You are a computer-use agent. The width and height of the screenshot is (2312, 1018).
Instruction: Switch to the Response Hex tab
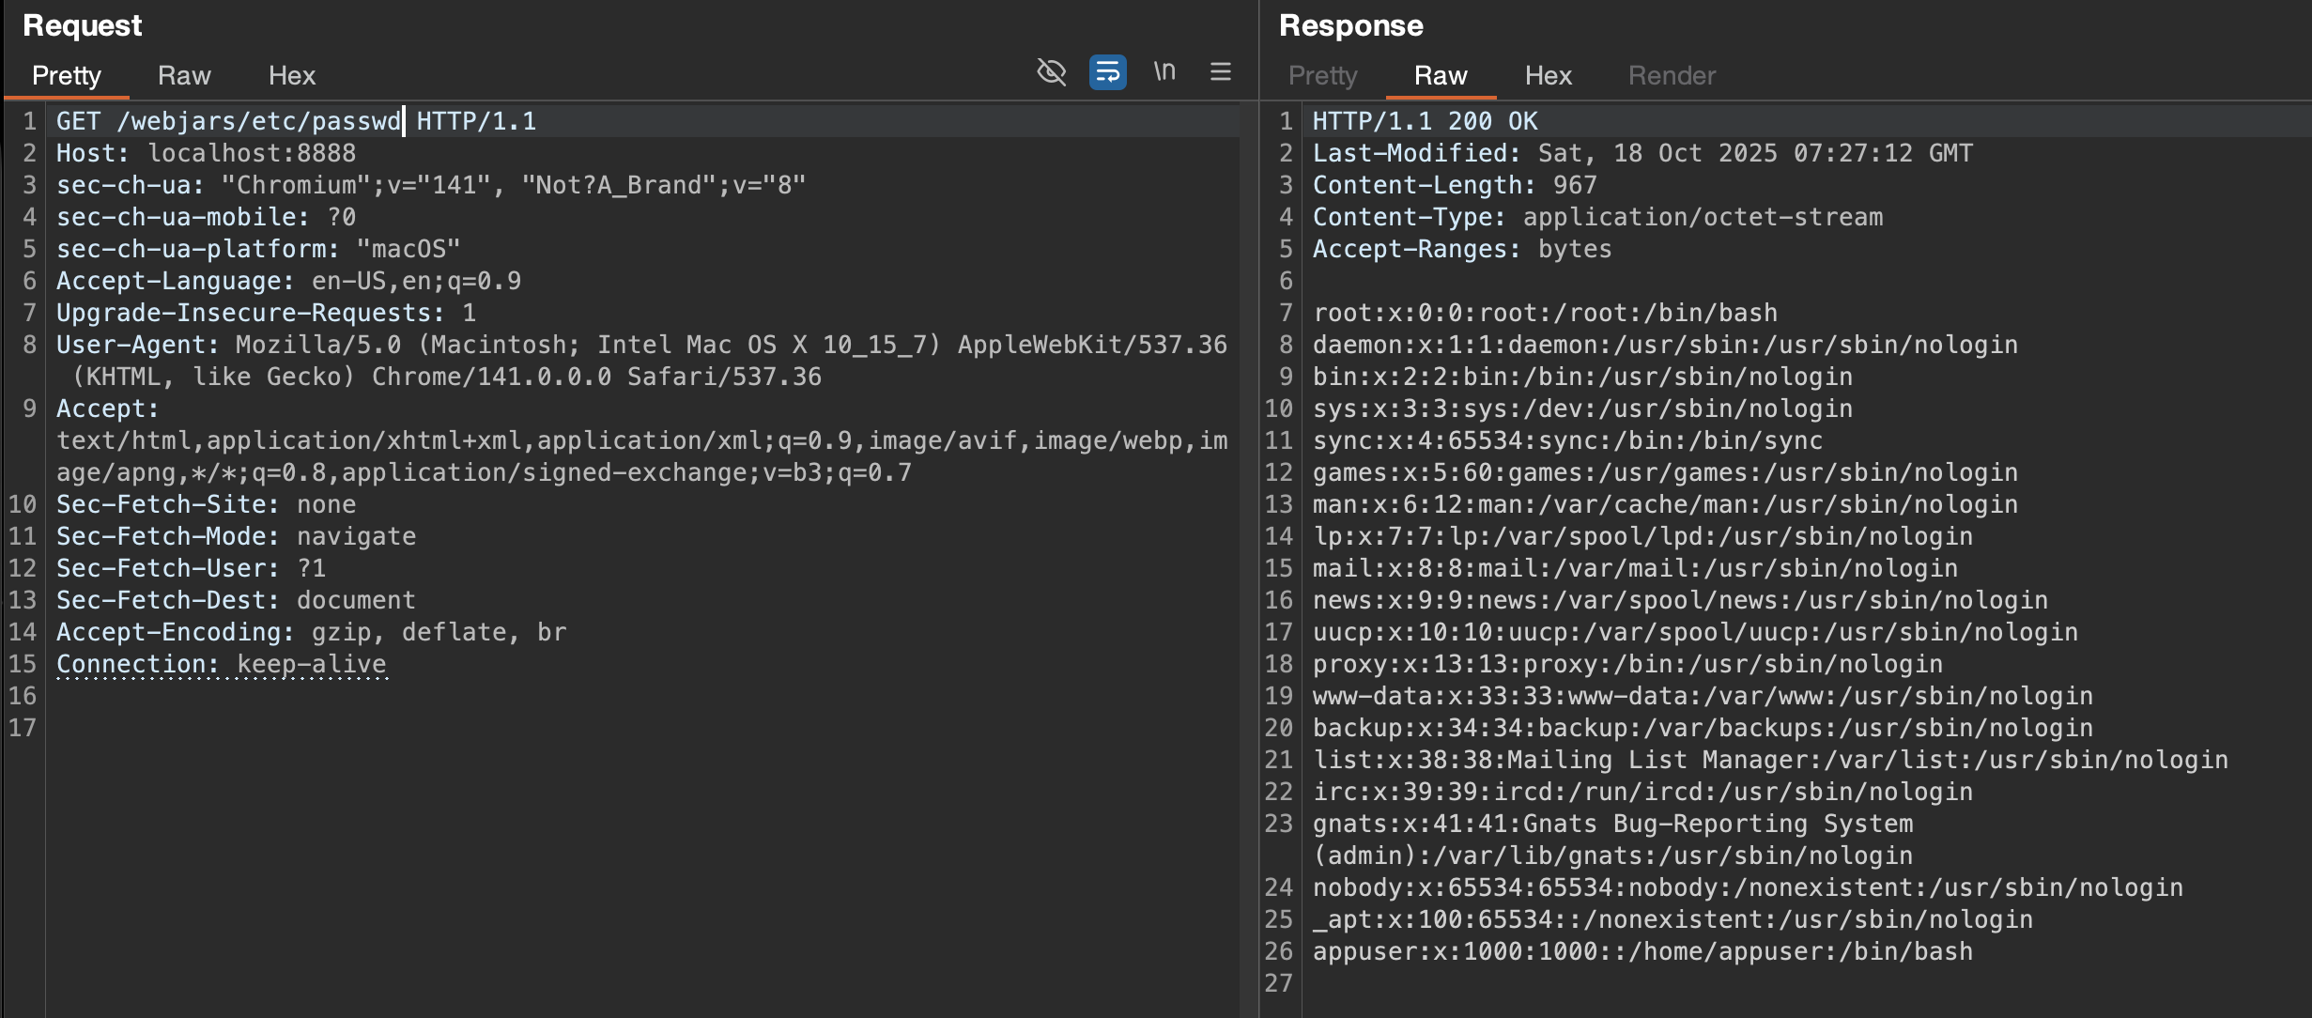[1548, 76]
